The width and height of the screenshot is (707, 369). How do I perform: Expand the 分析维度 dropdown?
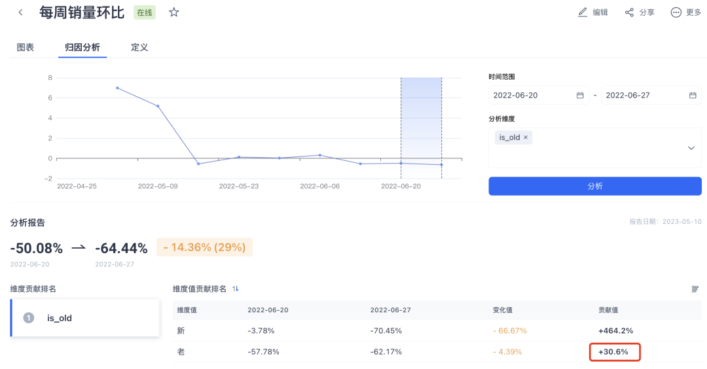[691, 148]
